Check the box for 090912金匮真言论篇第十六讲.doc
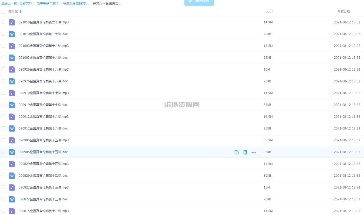Viewport: 364px width, 215px height. tap(3, 128)
